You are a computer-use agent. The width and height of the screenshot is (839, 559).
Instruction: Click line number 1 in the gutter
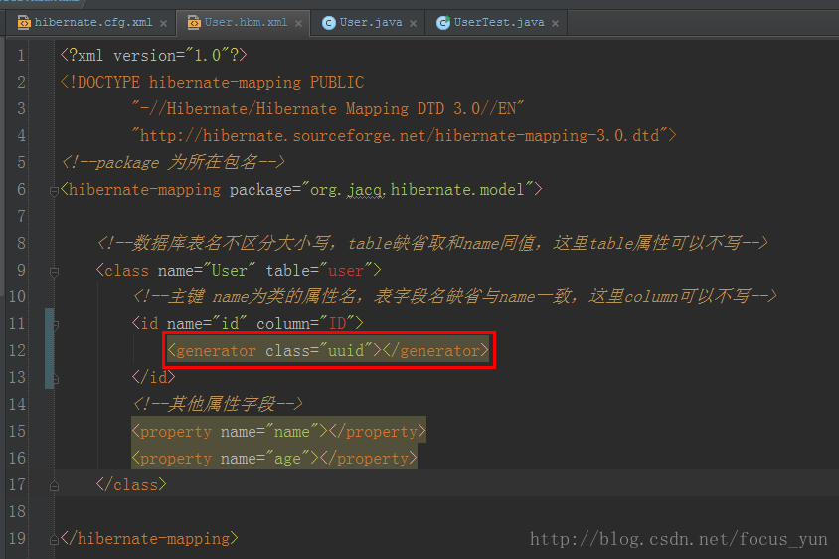click(x=21, y=55)
